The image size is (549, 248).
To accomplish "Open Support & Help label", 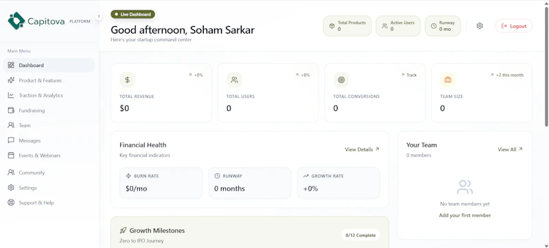I will tap(36, 203).
